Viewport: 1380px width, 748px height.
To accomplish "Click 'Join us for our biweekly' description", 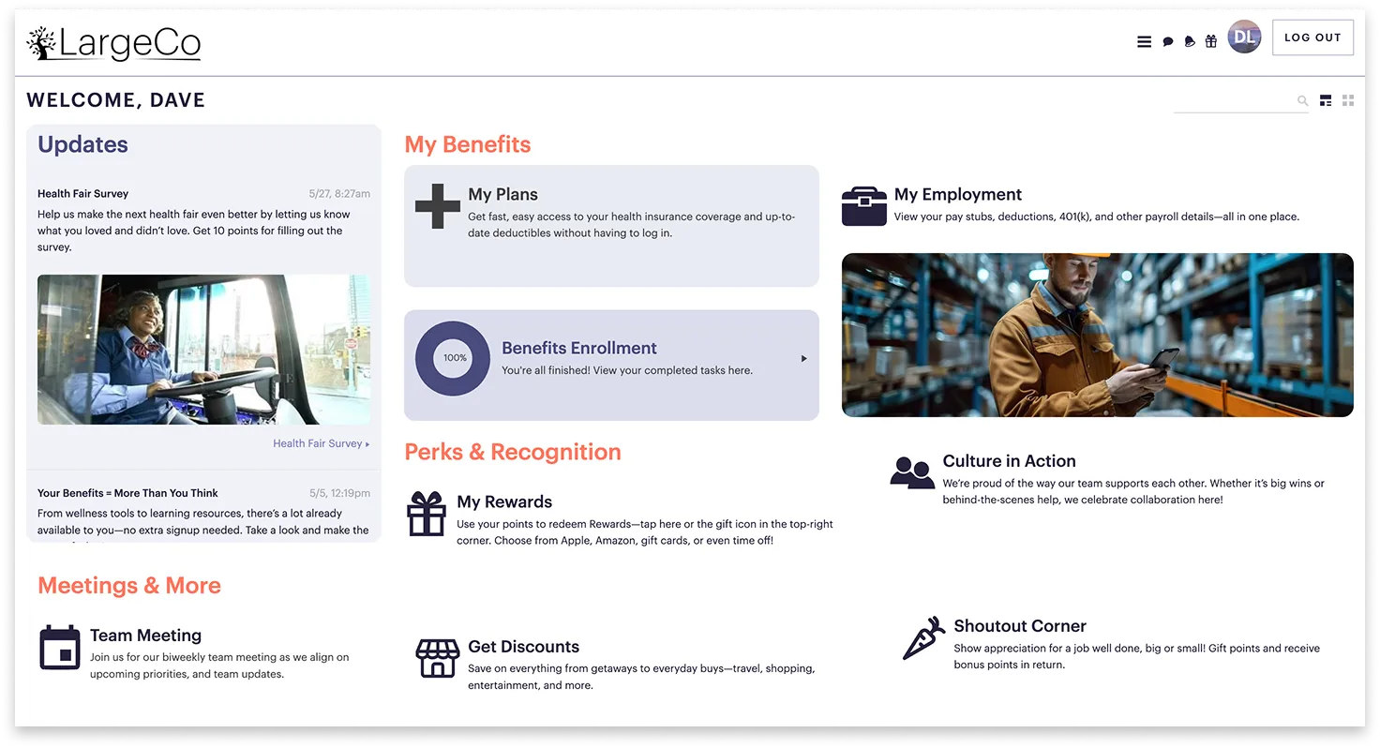I will [219, 666].
